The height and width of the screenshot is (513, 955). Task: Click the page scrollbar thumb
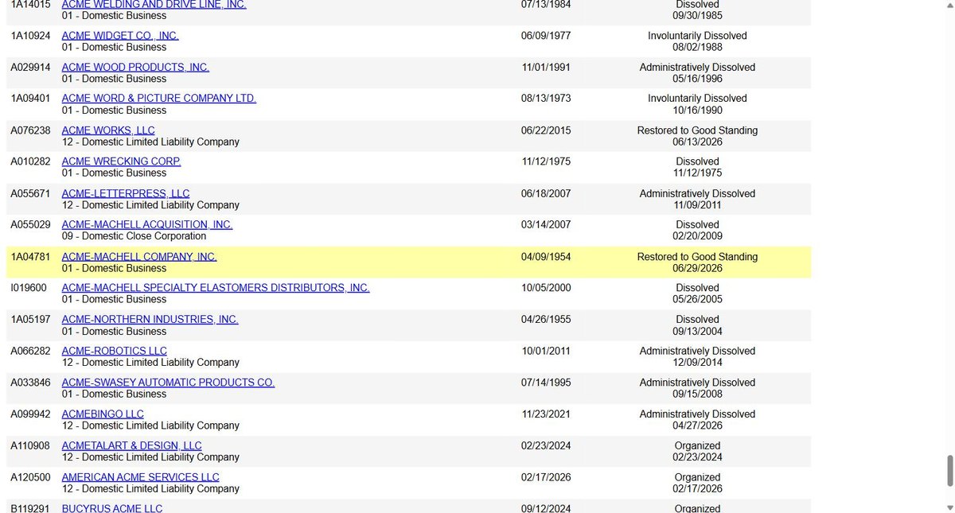click(x=949, y=471)
